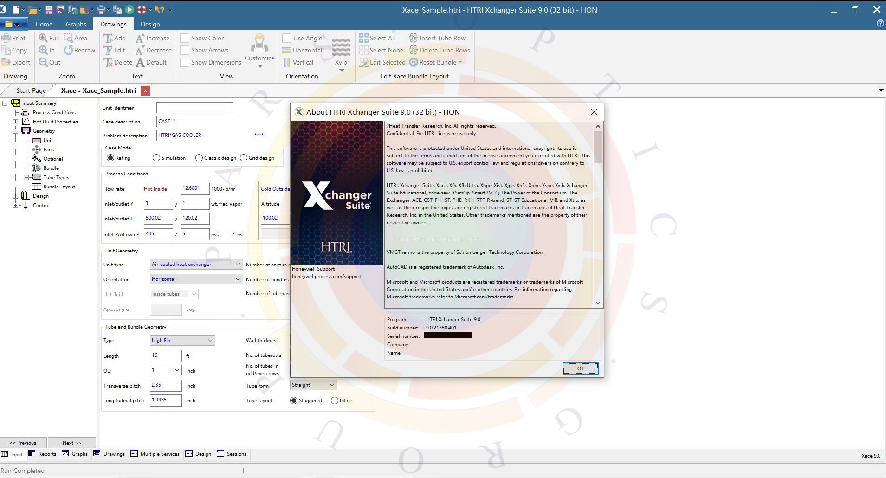The image size is (886, 478).
Task: Enable the Show Color checkbox
Action: 185,38
